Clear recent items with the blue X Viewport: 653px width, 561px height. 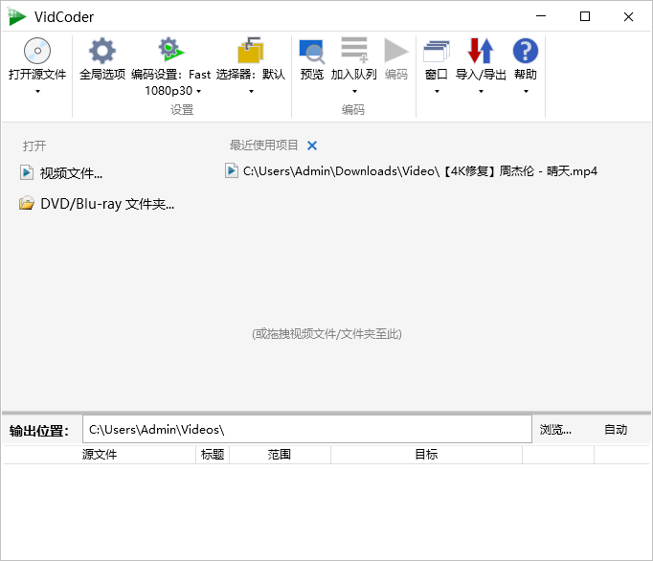312,146
